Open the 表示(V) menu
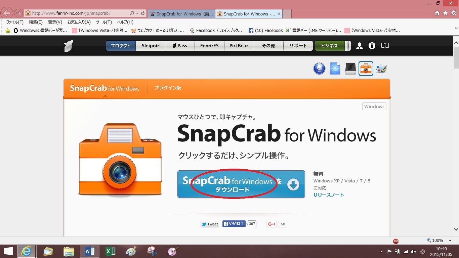Screen dimensions: 459x258 pos(55,22)
